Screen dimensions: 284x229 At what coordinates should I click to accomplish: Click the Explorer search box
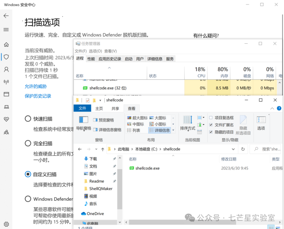coord(266,149)
